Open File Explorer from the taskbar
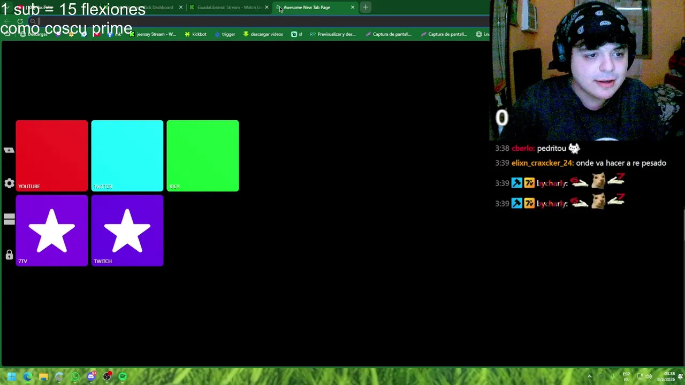 point(43,376)
